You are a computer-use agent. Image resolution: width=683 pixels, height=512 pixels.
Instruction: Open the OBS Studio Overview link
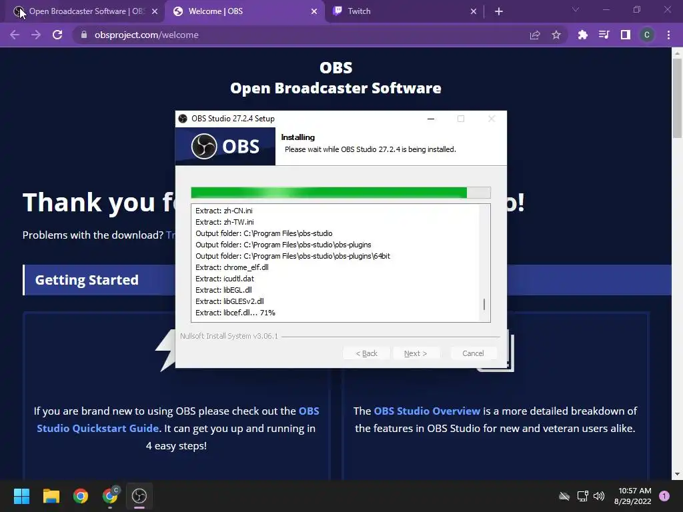pyautogui.click(x=427, y=411)
